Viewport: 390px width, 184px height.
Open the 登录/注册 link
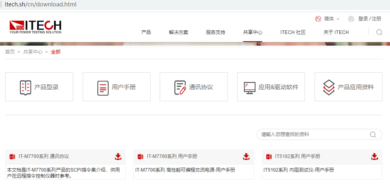tap(370, 19)
